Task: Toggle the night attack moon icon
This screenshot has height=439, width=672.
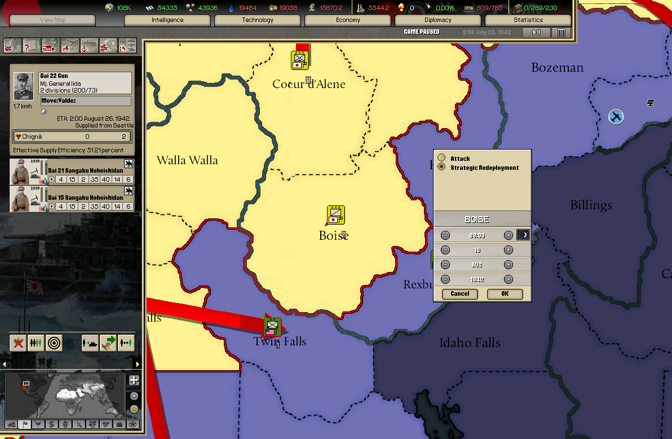Action: [523, 235]
